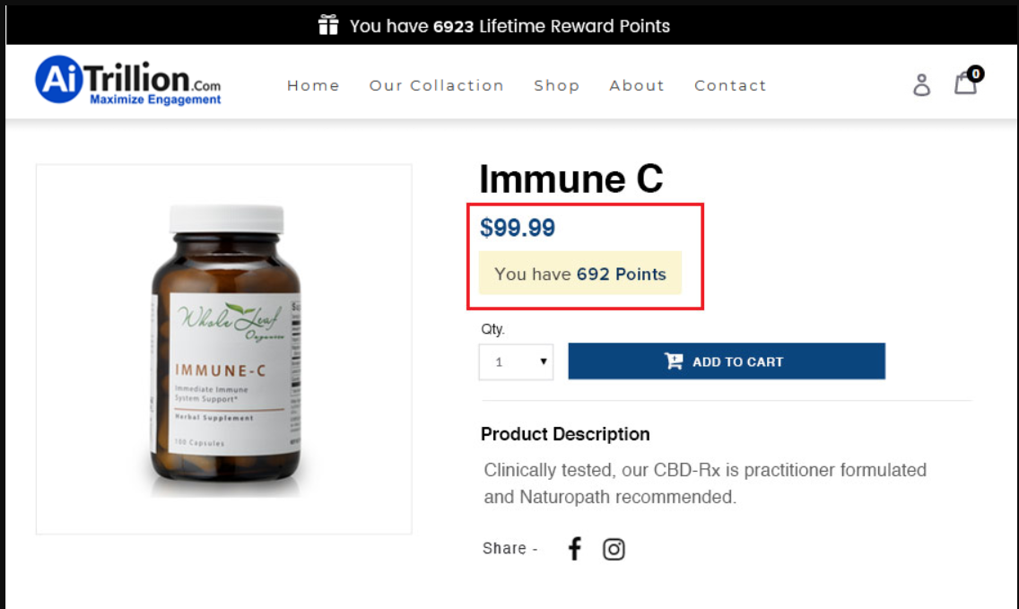The height and width of the screenshot is (609, 1019).
Task: Open the Contact page
Action: coord(730,85)
